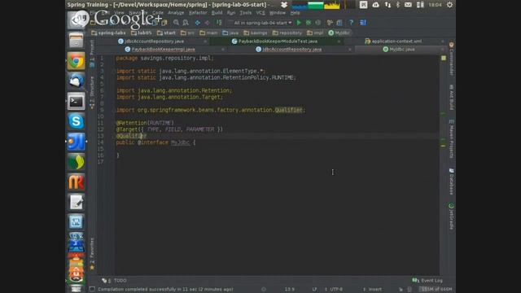The height and width of the screenshot is (293, 521).
Task: Close the PaybackBookKeeperImpl.java tab
Action: pos(222,50)
